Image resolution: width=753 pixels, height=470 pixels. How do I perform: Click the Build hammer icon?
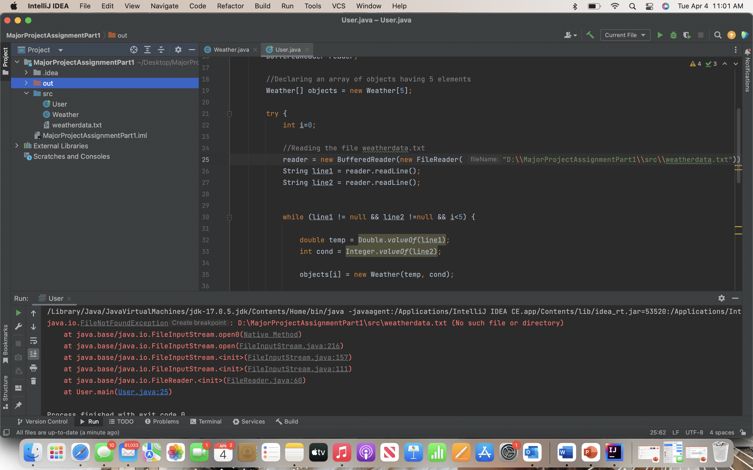[590, 35]
